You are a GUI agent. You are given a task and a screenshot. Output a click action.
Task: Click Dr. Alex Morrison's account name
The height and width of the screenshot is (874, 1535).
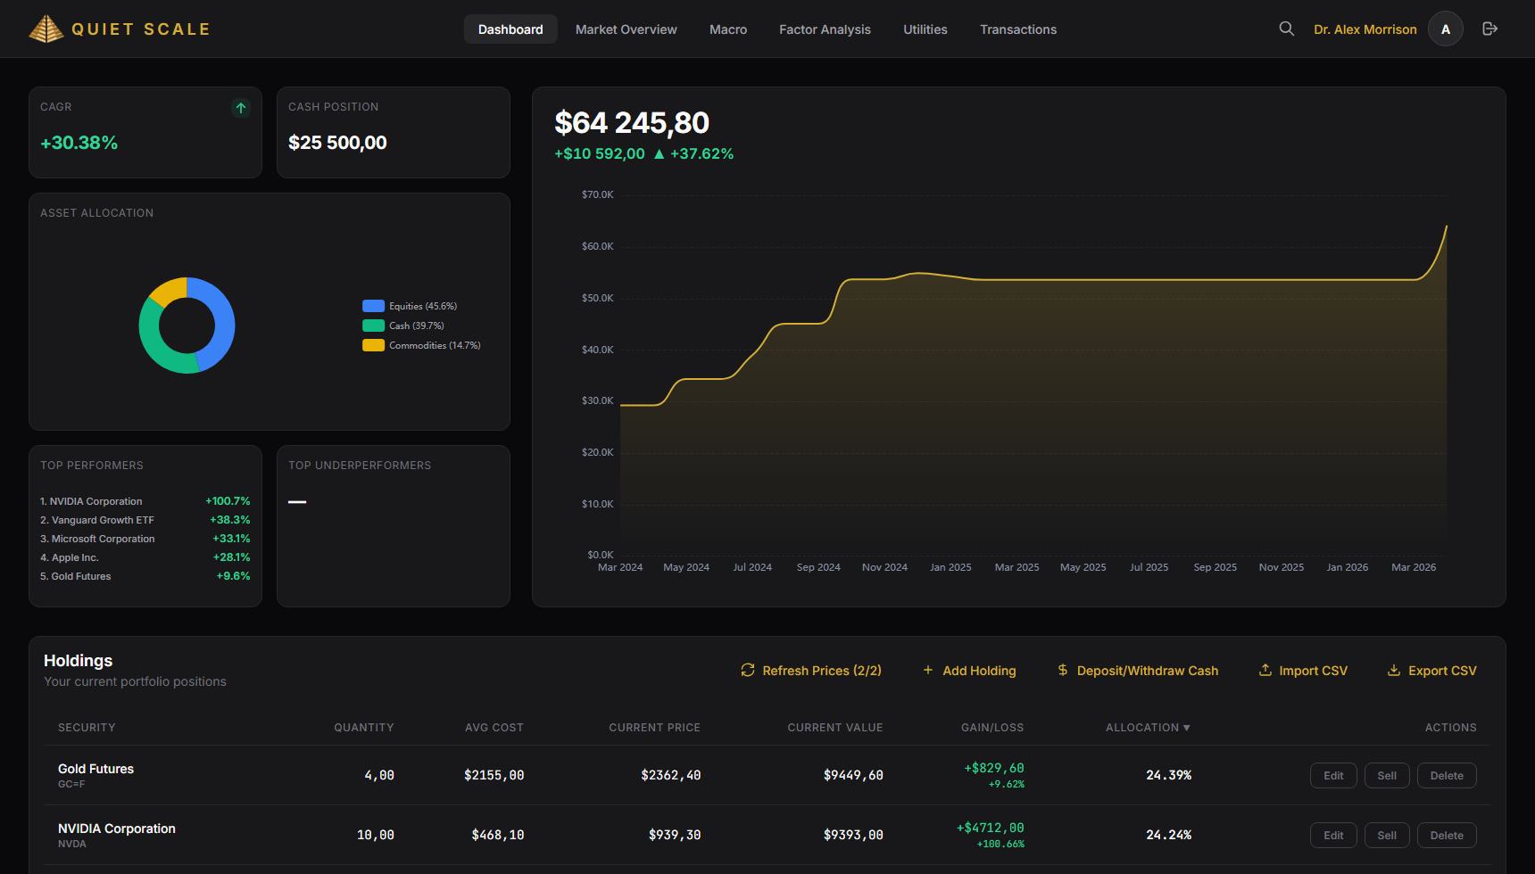[x=1365, y=29]
